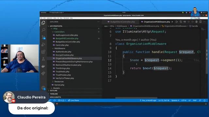This screenshot has width=209, height=117.
Task: Open TrustProxies.php in explorer
Action: (63, 75)
